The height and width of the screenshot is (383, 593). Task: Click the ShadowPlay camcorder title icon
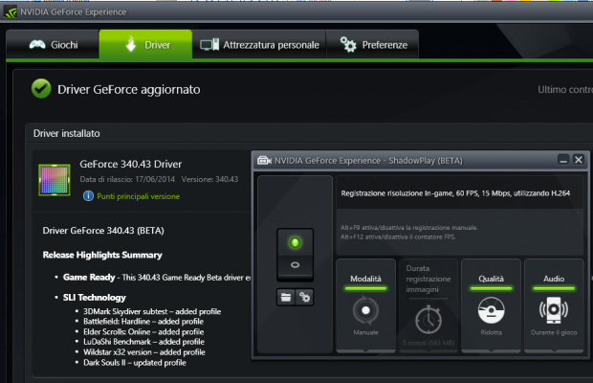264,161
